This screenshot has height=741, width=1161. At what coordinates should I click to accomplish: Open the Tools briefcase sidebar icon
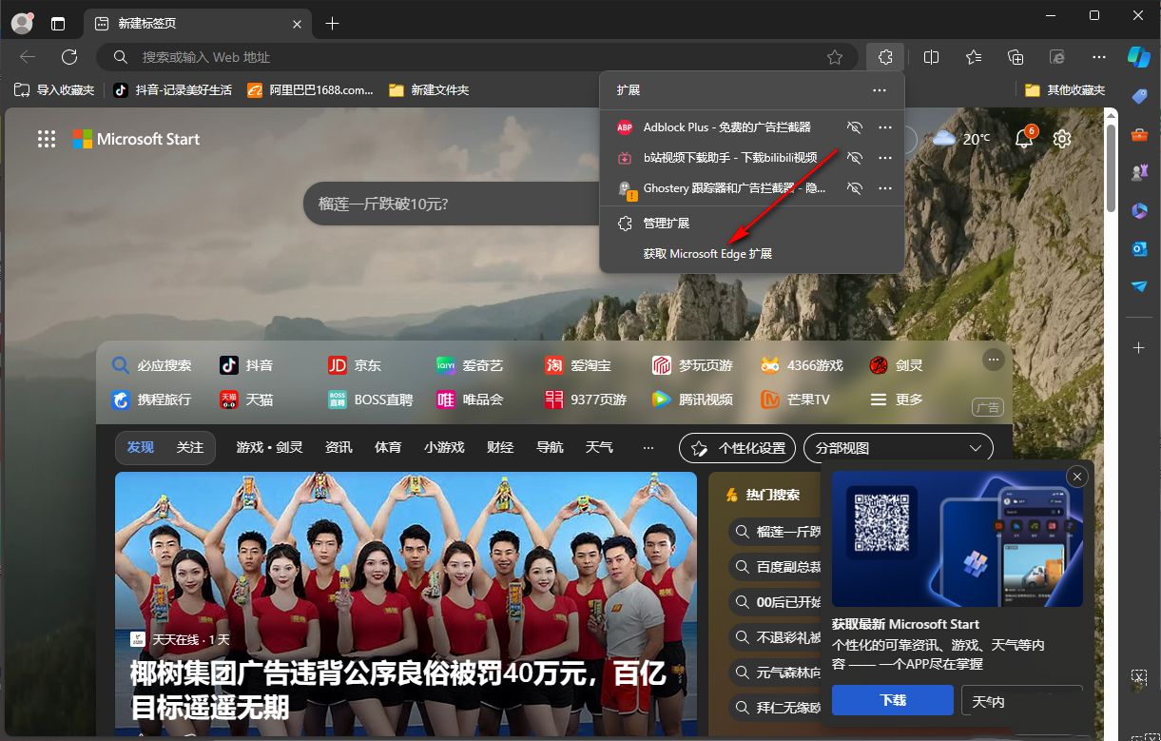pos(1139,135)
